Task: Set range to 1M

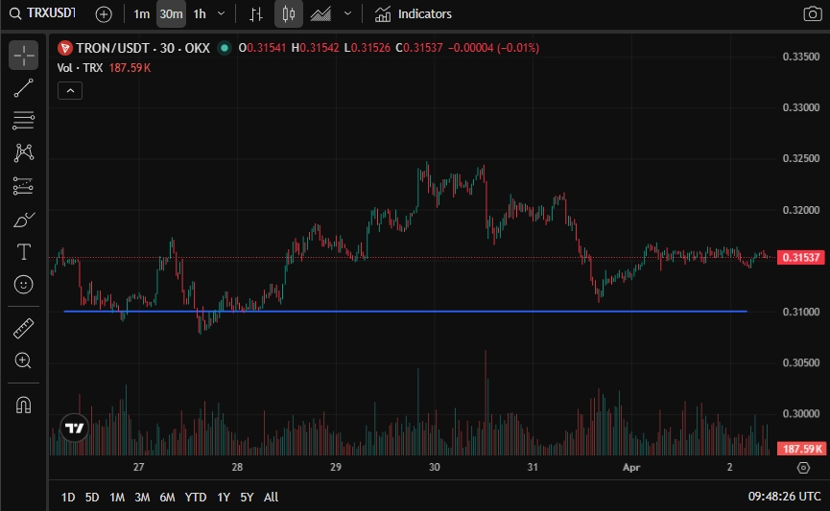Action: 117,498
